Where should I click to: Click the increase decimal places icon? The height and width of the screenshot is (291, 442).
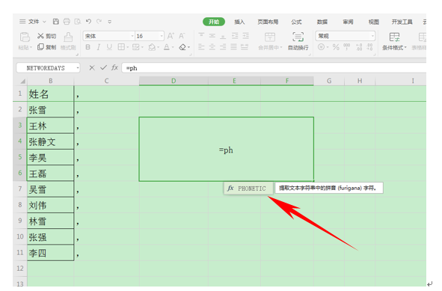pos(359,47)
